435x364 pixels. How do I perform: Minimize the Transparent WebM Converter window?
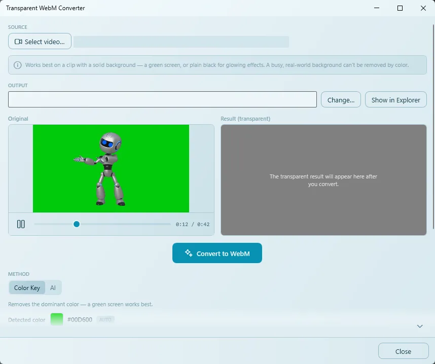point(377,8)
